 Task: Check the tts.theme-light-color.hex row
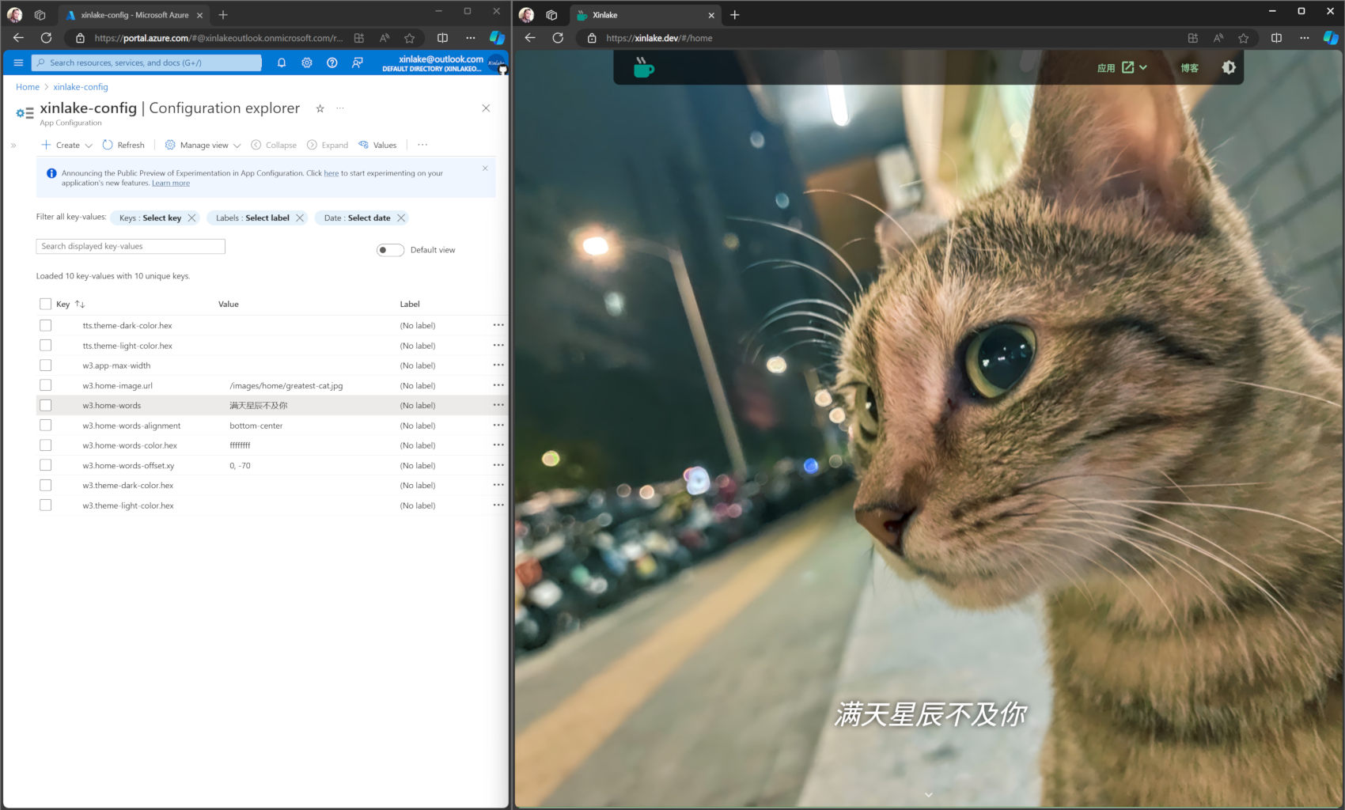(x=45, y=346)
